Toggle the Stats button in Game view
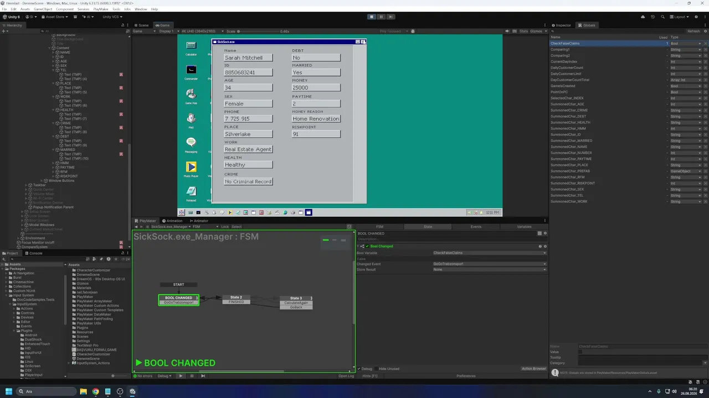The image size is (709, 398). pyautogui.click(x=523, y=31)
